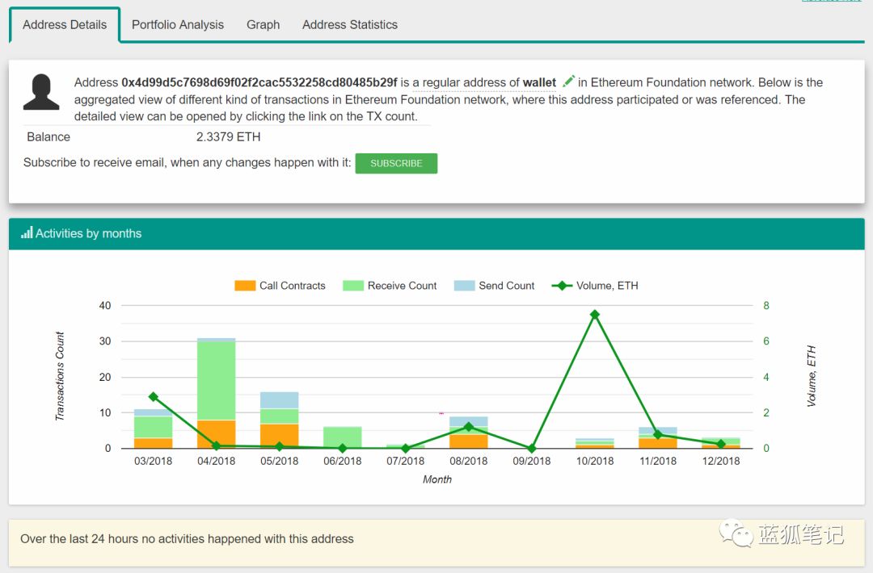Click the 04/2018 green receive count bar
Image resolution: width=873 pixels, height=573 pixels.
pos(216,381)
